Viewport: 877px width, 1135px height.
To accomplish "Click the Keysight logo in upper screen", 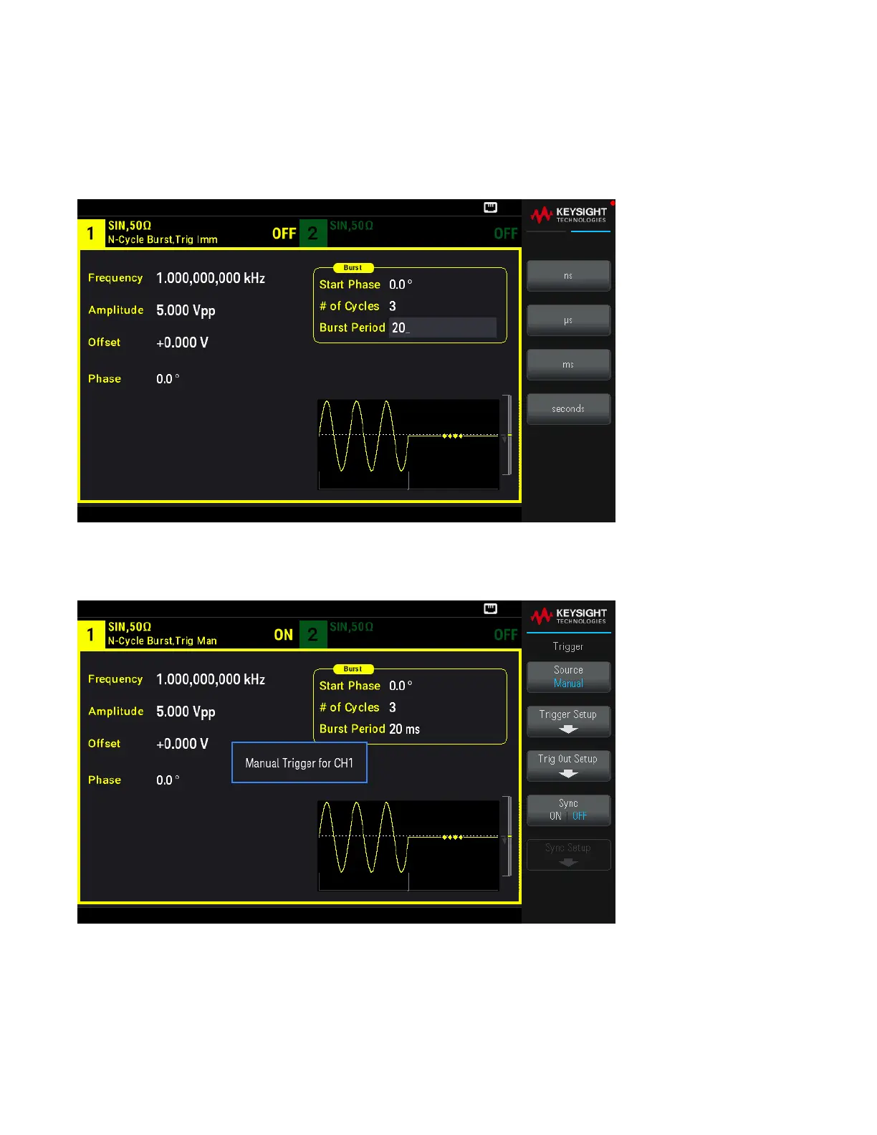I will [569, 214].
